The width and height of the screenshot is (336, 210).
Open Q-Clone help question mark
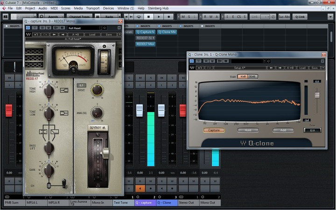click(x=323, y=68)
